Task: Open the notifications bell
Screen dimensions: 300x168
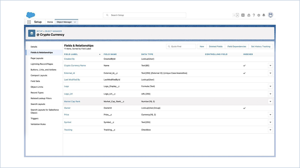Action: coord(264,15)
